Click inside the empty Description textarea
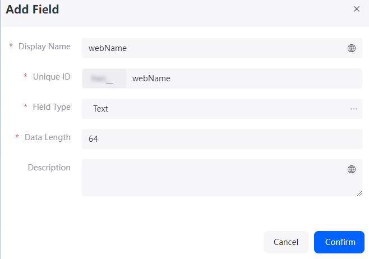This screenshot has width=369, height=259. point(222,178)
